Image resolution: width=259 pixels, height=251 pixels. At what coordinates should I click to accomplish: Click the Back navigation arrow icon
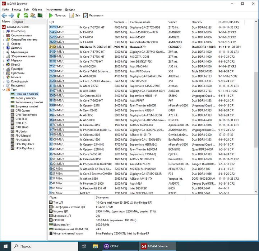click(4, 15)
